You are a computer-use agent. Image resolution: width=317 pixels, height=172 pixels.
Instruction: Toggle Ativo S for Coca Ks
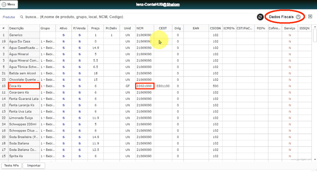(x=63, y=86)
